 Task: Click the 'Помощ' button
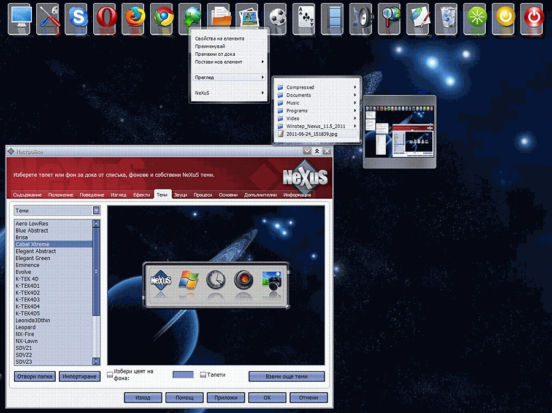pos(185,398)
